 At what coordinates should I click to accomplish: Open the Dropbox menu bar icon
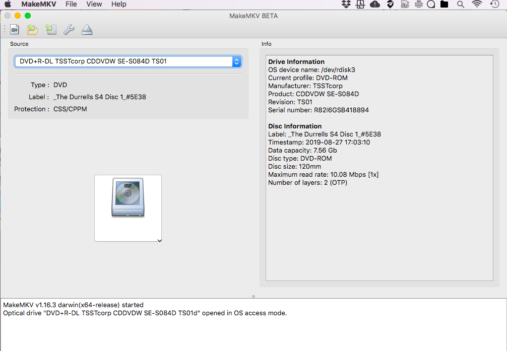click(x=346, y=4)
